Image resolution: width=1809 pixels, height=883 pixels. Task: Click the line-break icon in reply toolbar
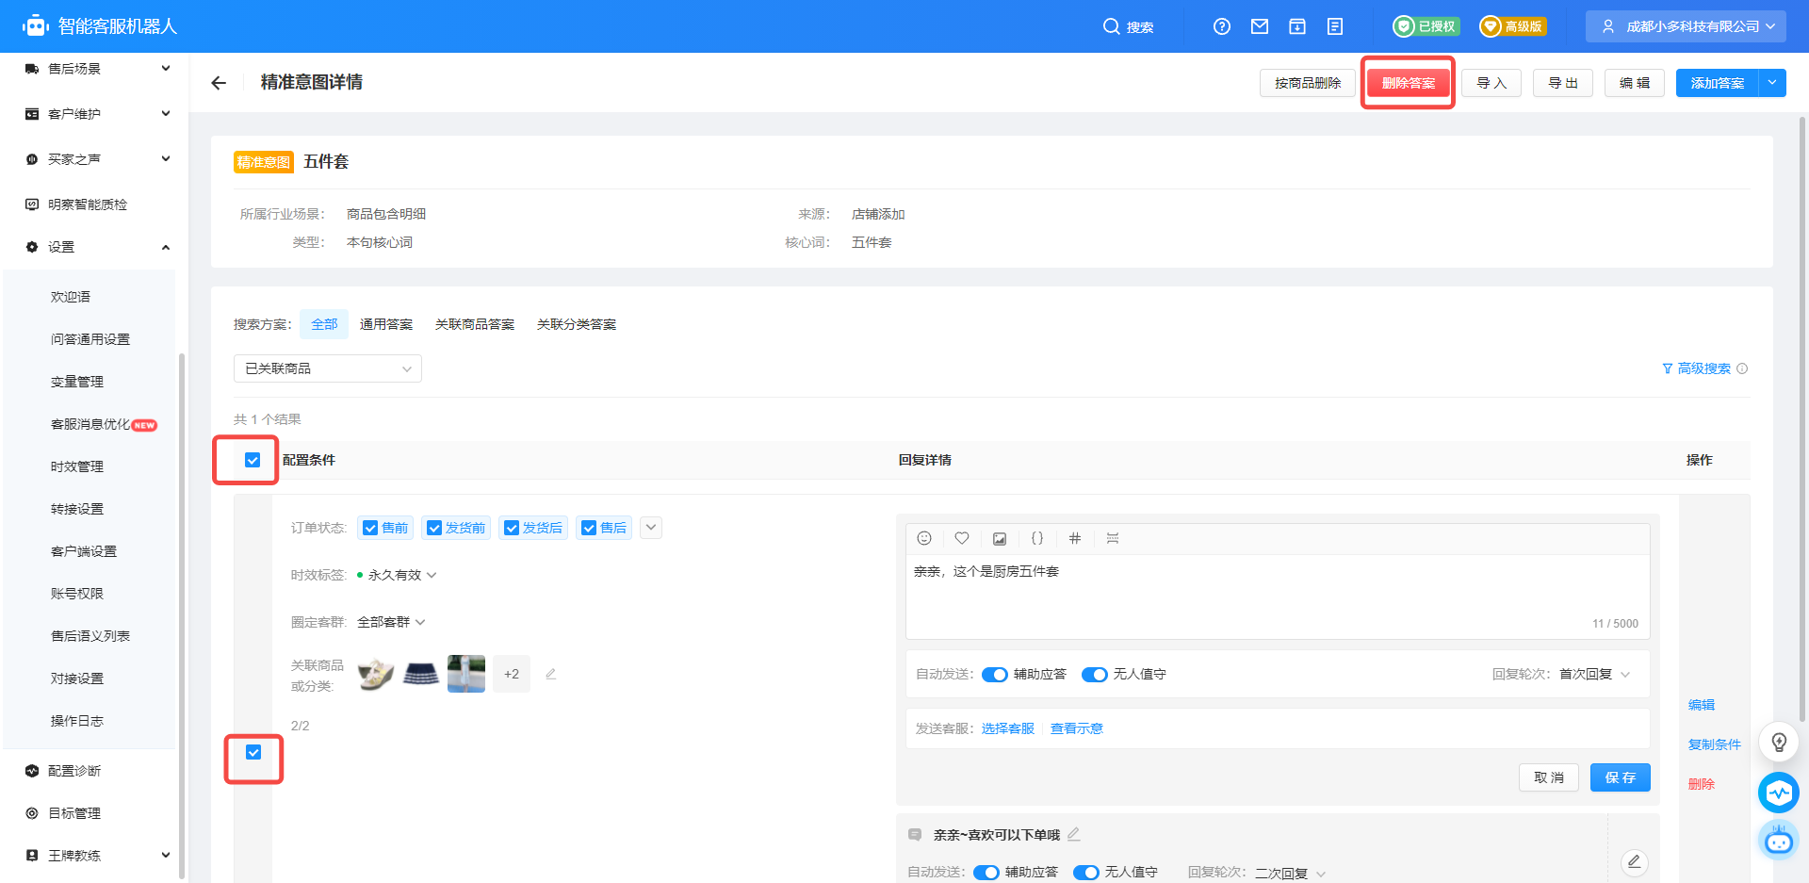[x=1113, y=538]
